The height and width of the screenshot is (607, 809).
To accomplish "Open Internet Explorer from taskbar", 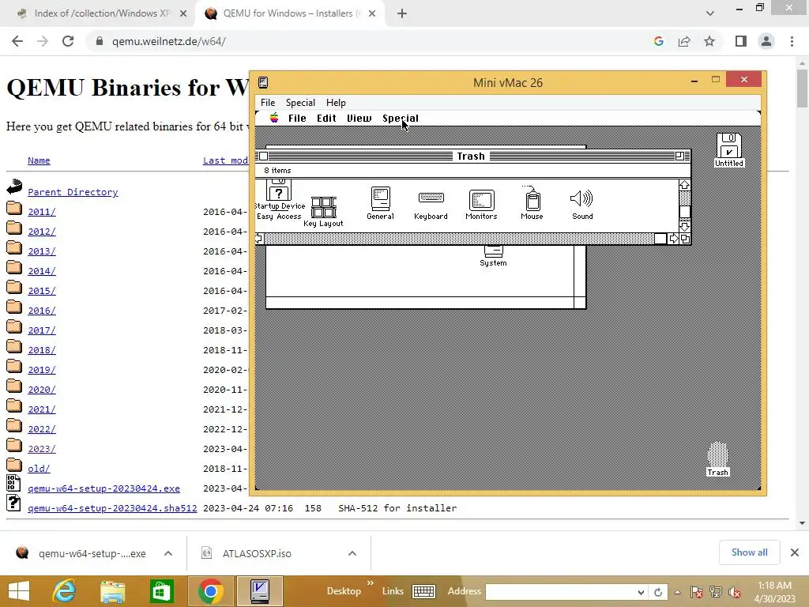I will click(x=64, y=591).
